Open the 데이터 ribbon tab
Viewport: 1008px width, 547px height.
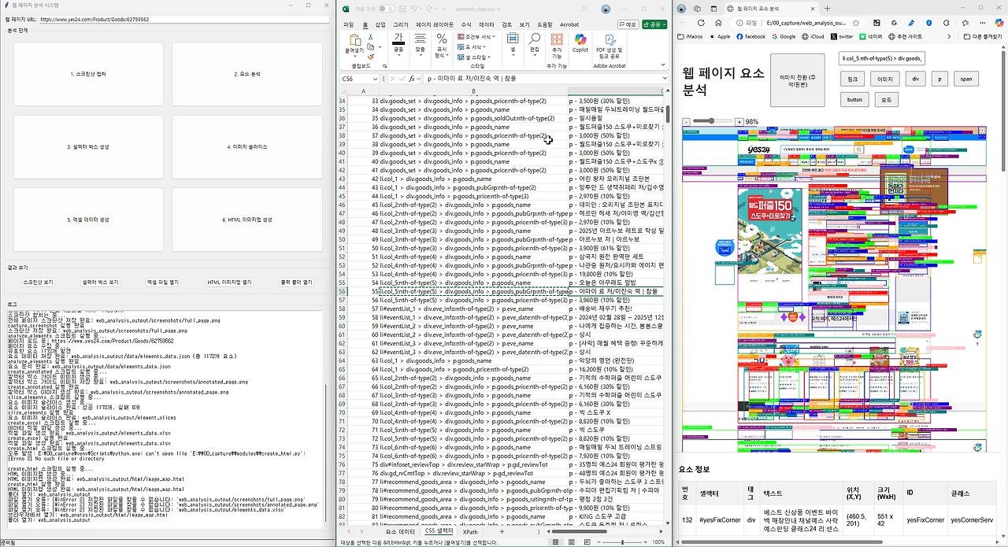[x=487, y=24]
